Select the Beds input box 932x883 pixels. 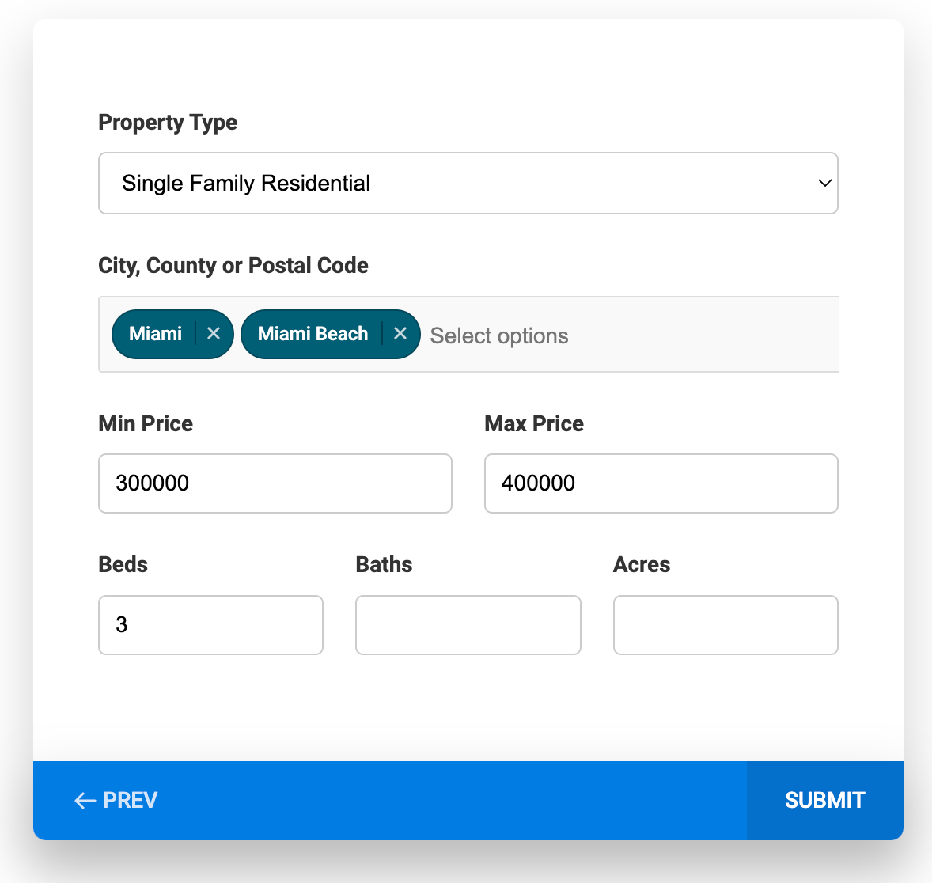210,624
